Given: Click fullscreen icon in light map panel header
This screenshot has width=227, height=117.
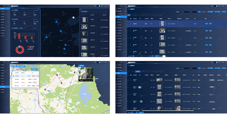Looking at the screenshot, I should [95, 62].
